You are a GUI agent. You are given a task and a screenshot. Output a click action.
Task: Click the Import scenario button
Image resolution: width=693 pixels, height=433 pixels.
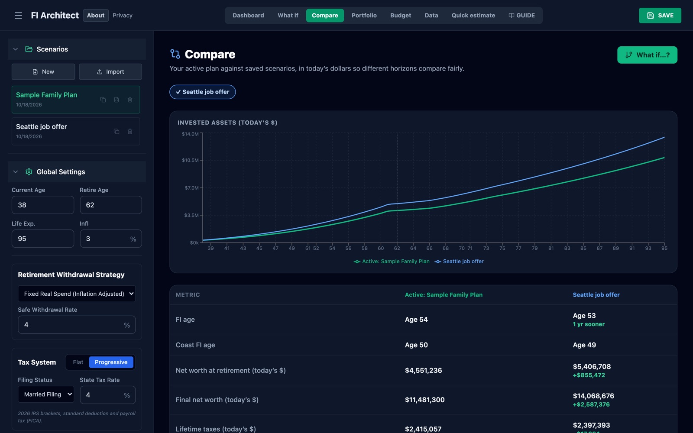(110, 72)
